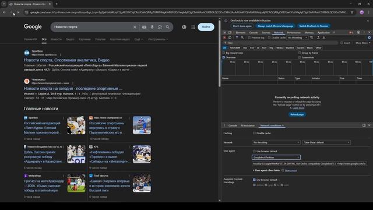This screenshot has height=210, width=373.
Task: Import a HAR file with upload icon
Action: [x=318, y=37]
